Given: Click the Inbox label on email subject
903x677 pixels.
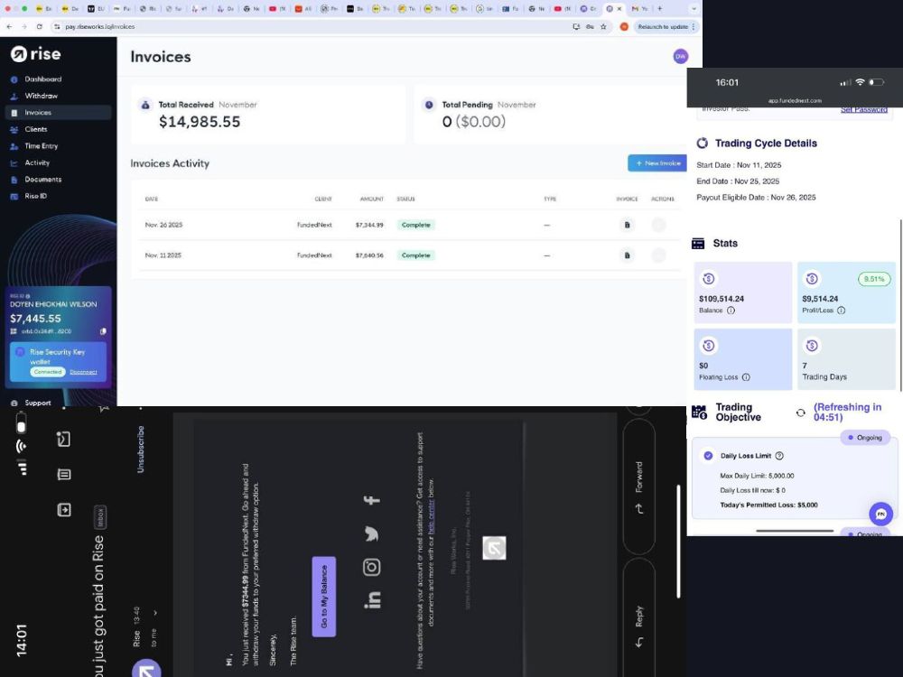Looking at the screenshot, I should pyautogui.click(x=100, y=517).
